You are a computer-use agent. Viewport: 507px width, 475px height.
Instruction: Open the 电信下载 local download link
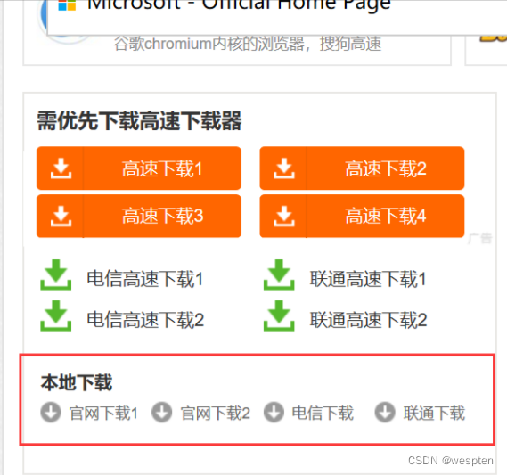(323, 414)
